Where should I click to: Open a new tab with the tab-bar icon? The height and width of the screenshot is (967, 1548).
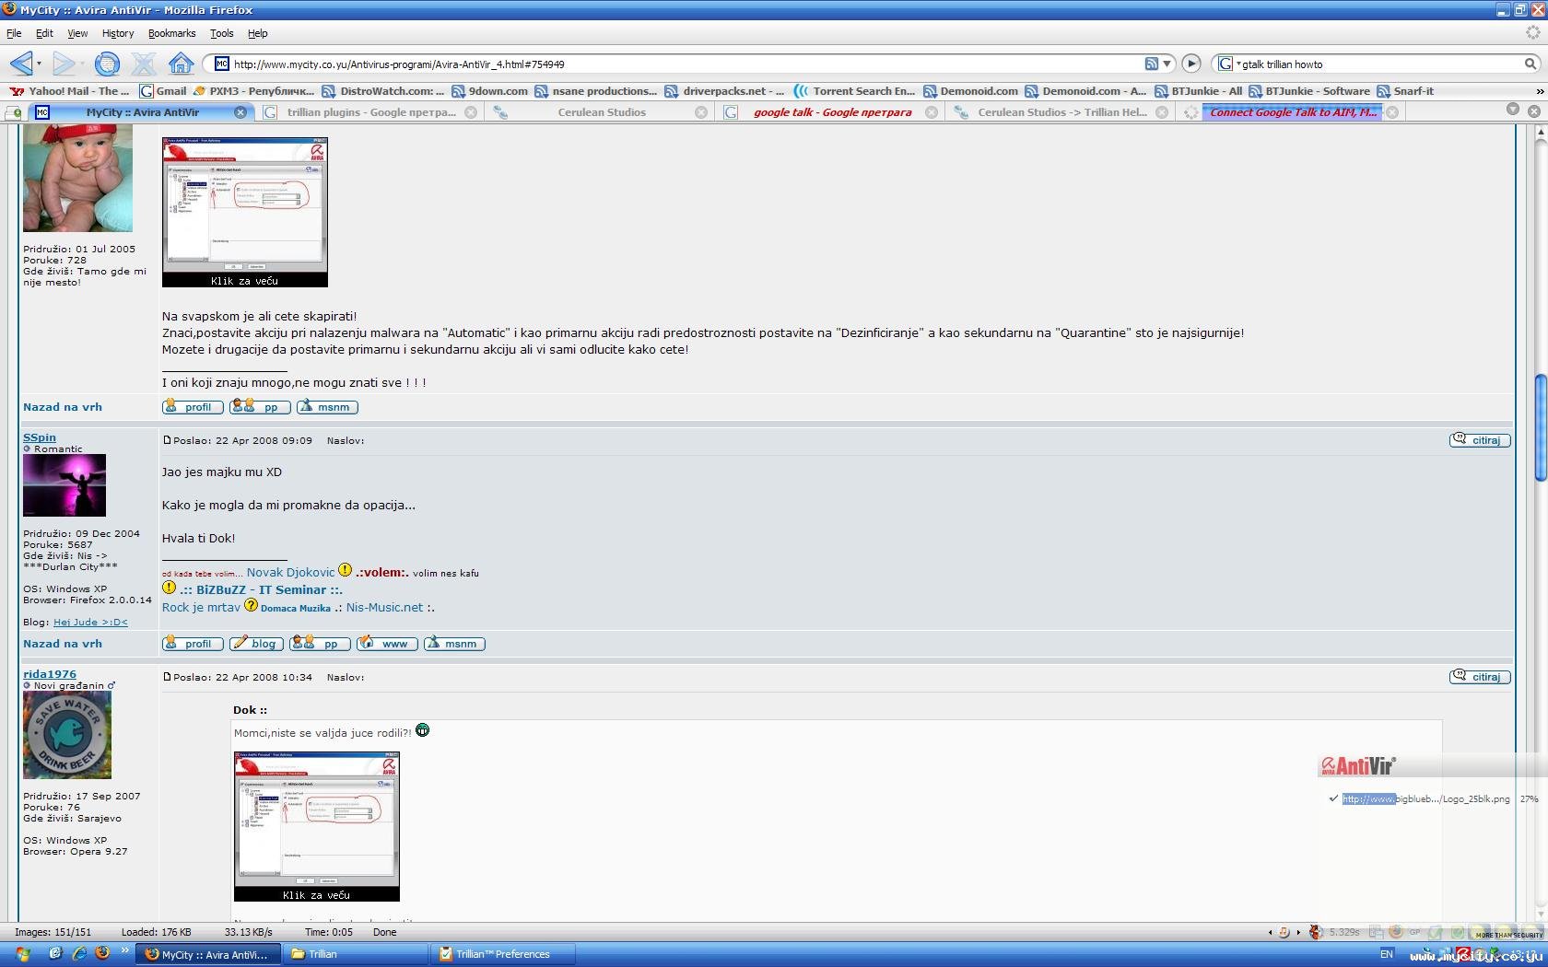point(14,112)
